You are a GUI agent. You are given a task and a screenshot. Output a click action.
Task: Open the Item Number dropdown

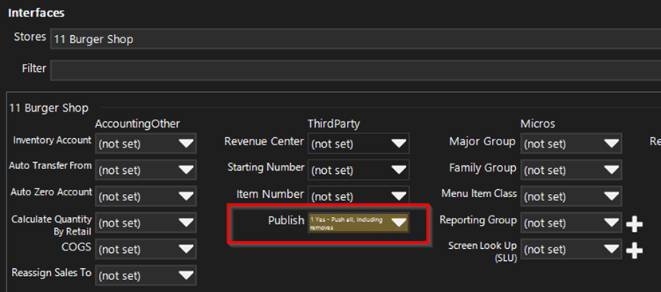(358, 196)
